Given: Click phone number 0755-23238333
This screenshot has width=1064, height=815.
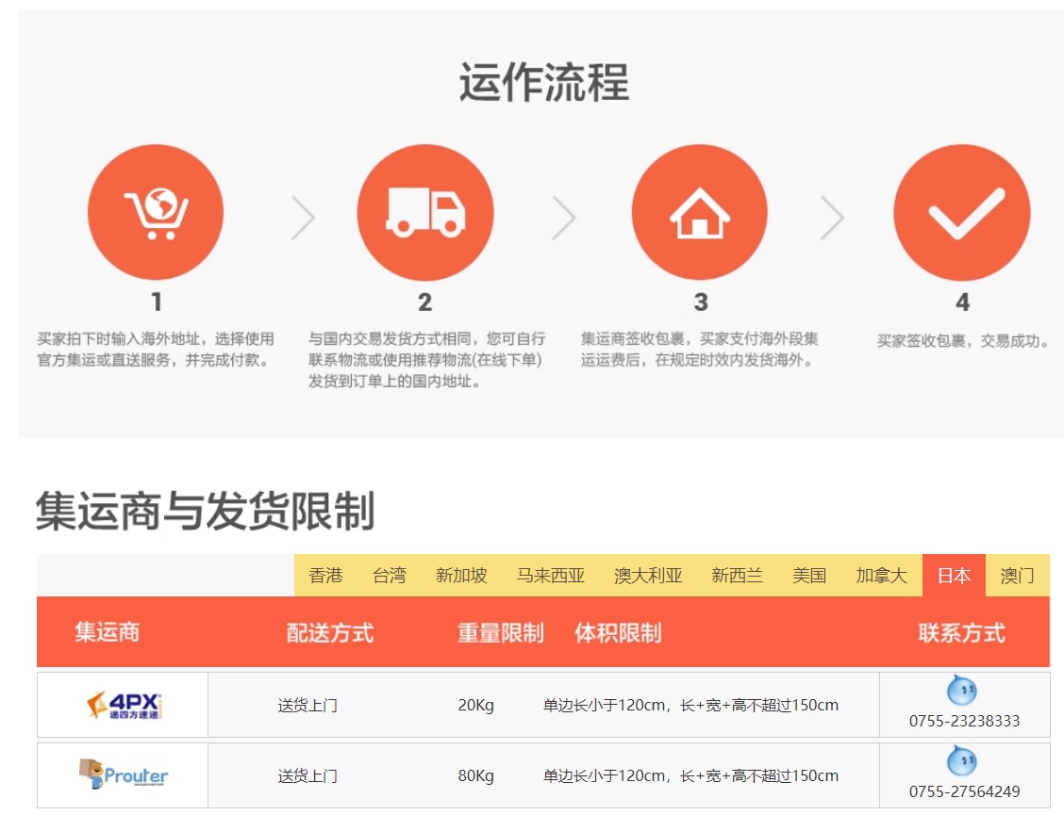Looking at the screenshot, I should coord(964,722).
